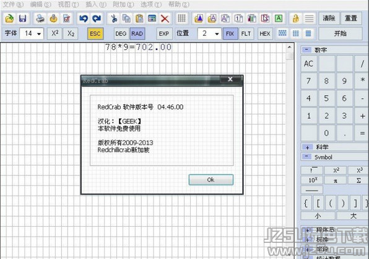Save worksheet with the floppy disk icon

pyautogui.click(x=22, y=19)
